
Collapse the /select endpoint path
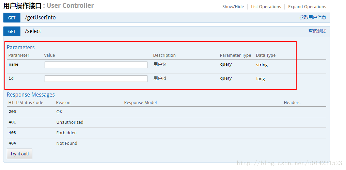click(33, 31)
